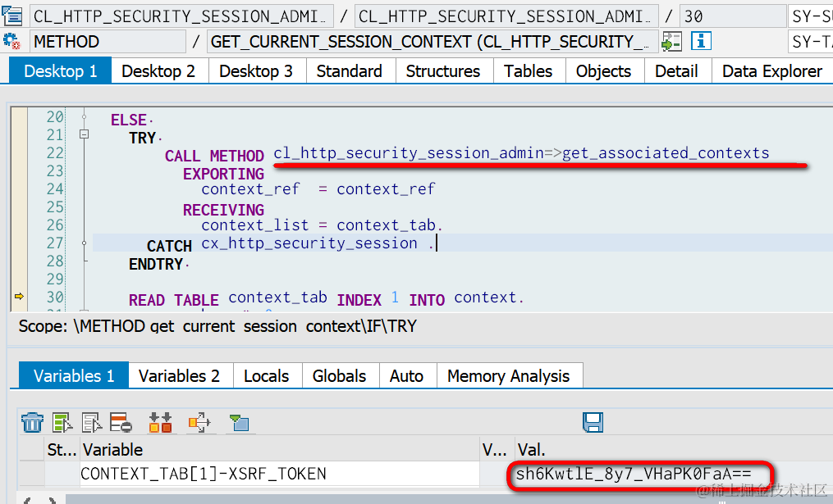Viewport: 833px width, 504px height.
Task: Click the second CL_HTTP_SECURITY_SESSION_ADMI field
Action: (x=507, y=16)
